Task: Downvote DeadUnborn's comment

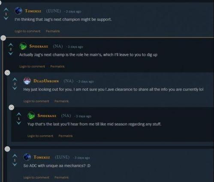Action: [15, 88]
